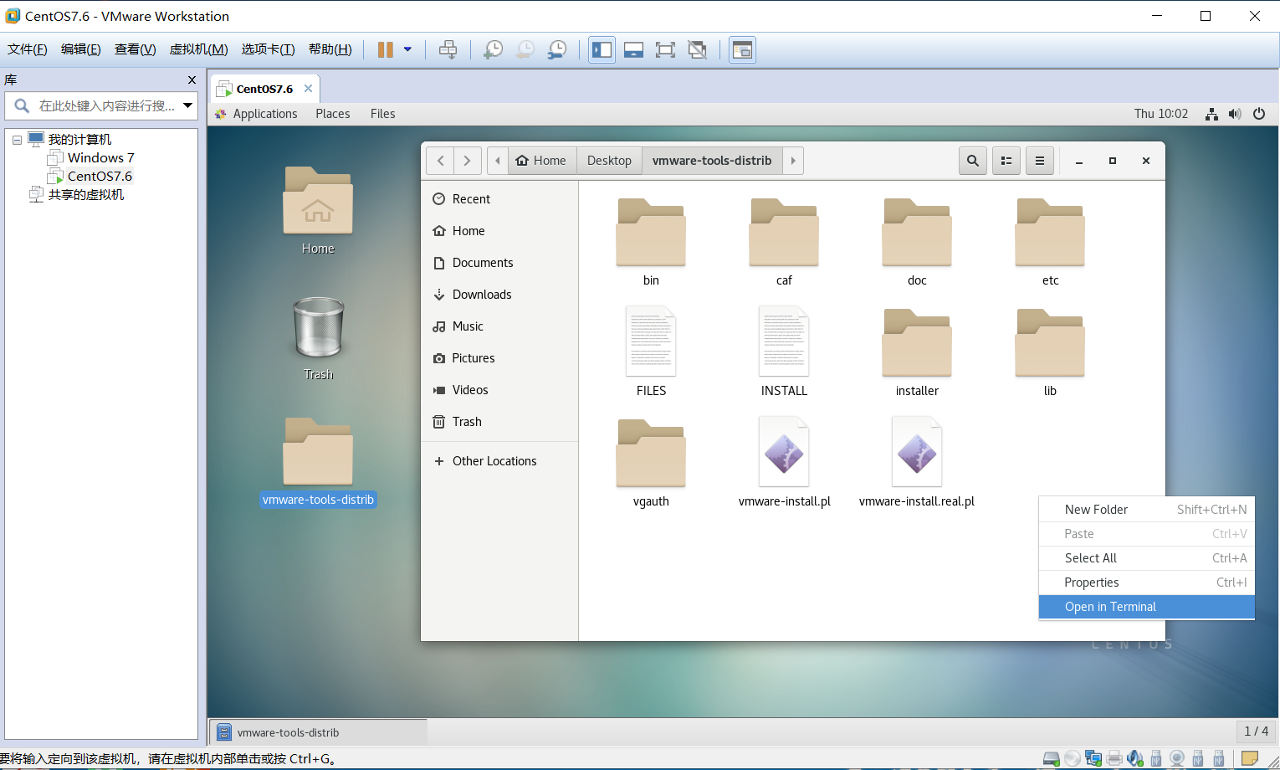Collapse the 我的计算机 tree node
Viewport: 1280px width, 770px height.
[17, 140]
